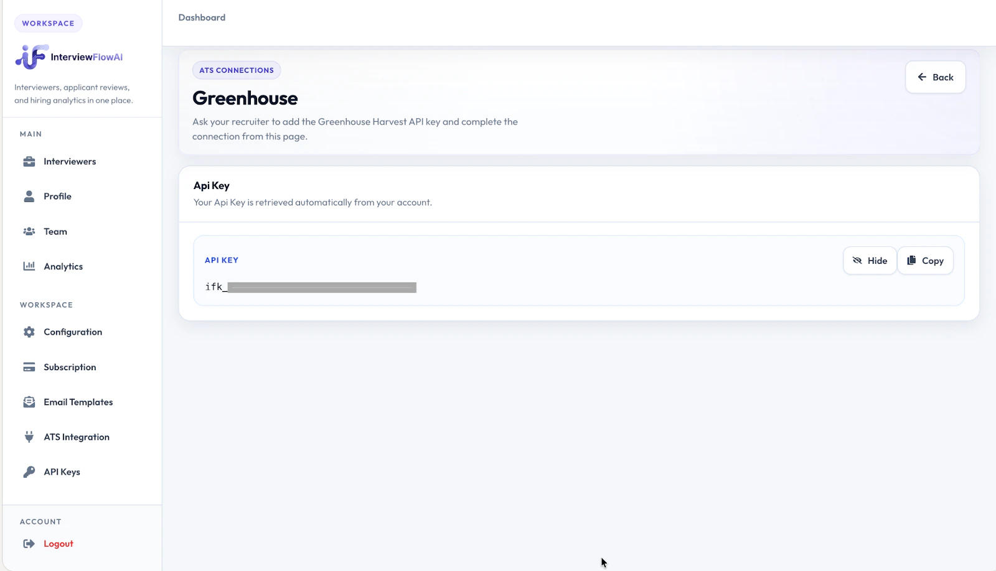The height and width of the screenshot is (571, 996).
Task: Click the Interviewers briefcase icon
Action: [29, 162]
